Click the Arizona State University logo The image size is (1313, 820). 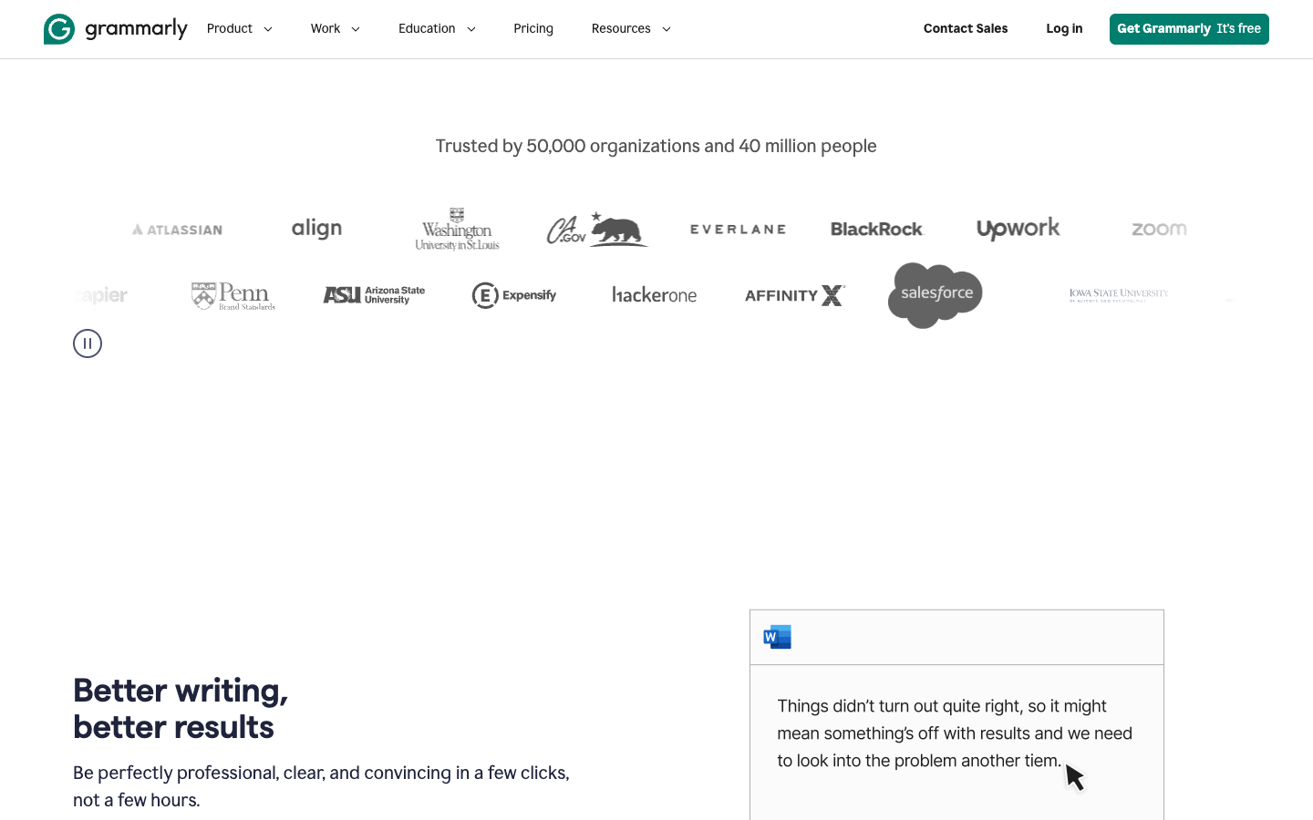coord(374,295)
